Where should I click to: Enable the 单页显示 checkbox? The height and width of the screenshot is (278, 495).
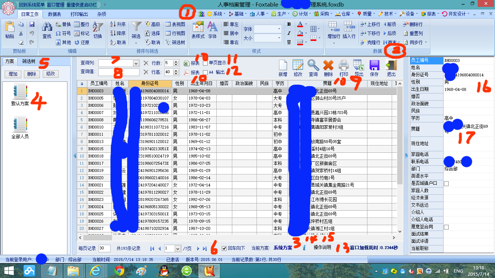[205, 63]
